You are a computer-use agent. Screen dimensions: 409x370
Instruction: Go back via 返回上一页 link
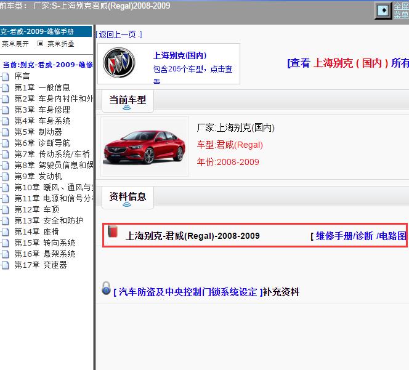pyautogui.click(x=119, y=34)
